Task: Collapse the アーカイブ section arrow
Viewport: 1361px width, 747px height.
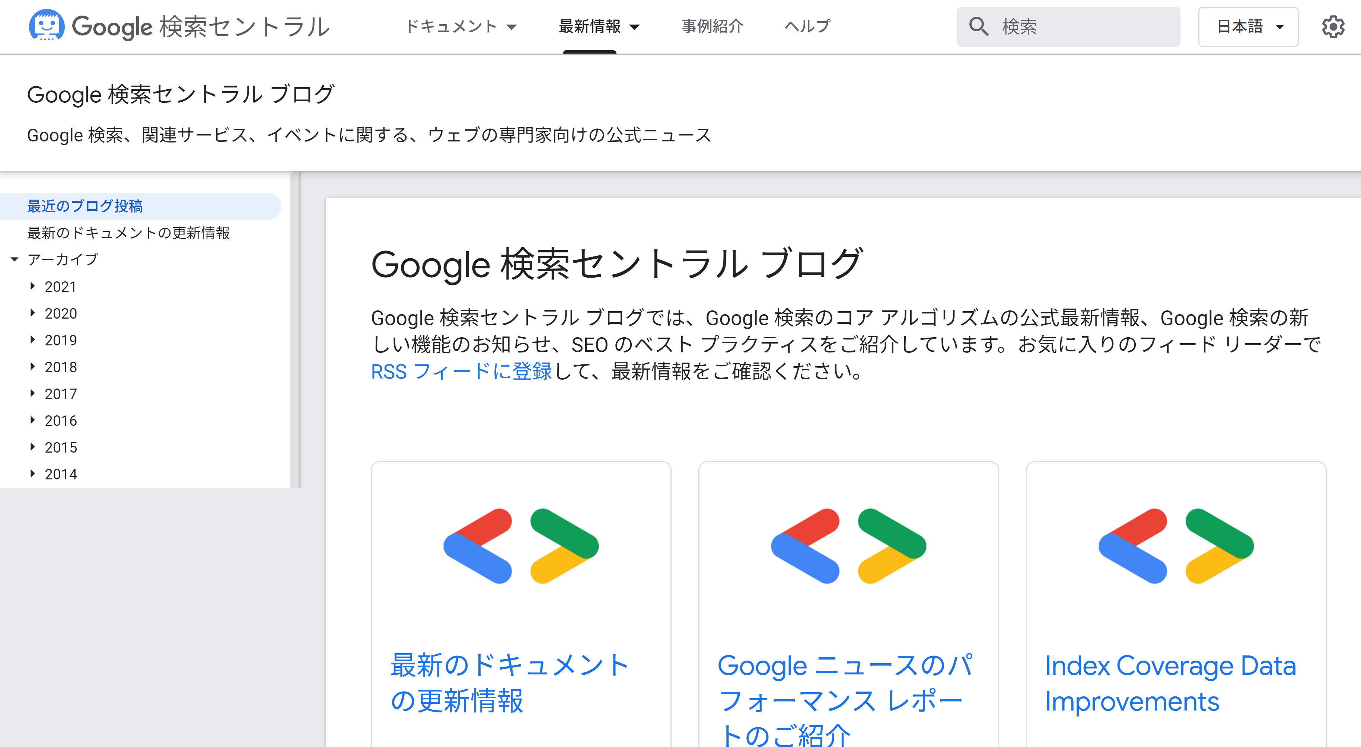Action: (14, 259)
